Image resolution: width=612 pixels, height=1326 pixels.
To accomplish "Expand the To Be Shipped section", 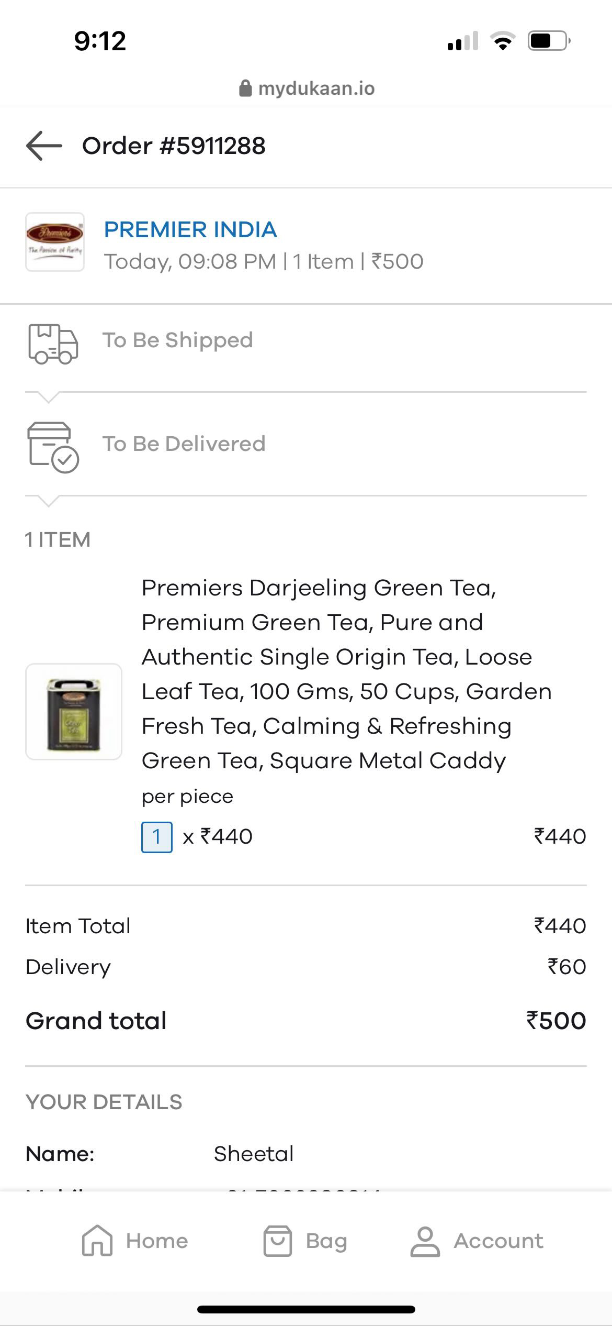I will (178, 340).
